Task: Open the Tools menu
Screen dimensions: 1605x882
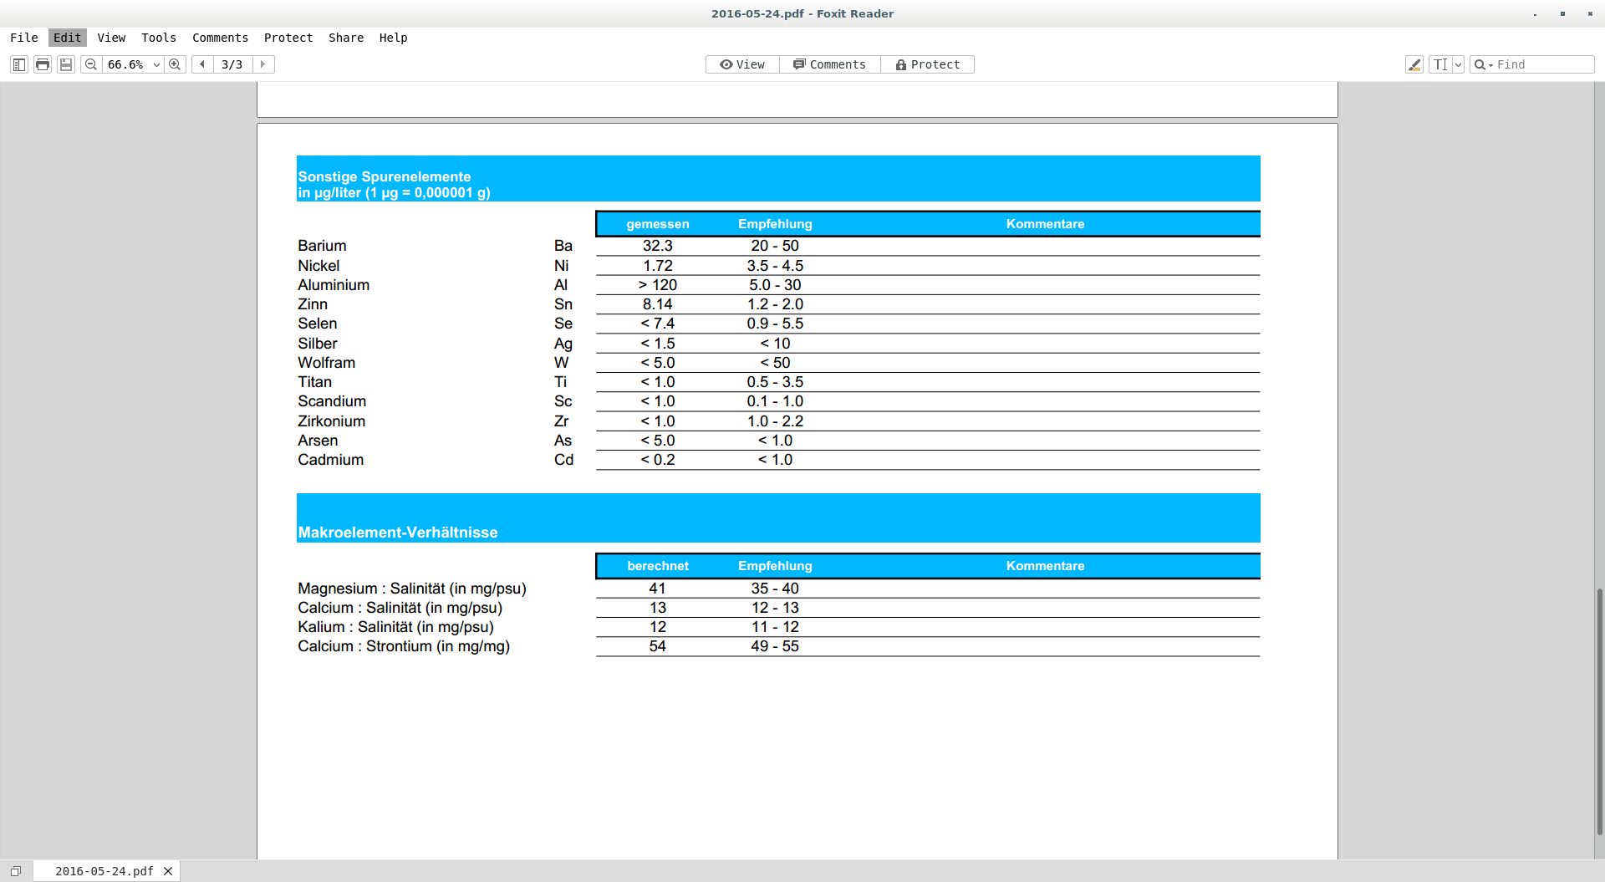Action: 159,38
